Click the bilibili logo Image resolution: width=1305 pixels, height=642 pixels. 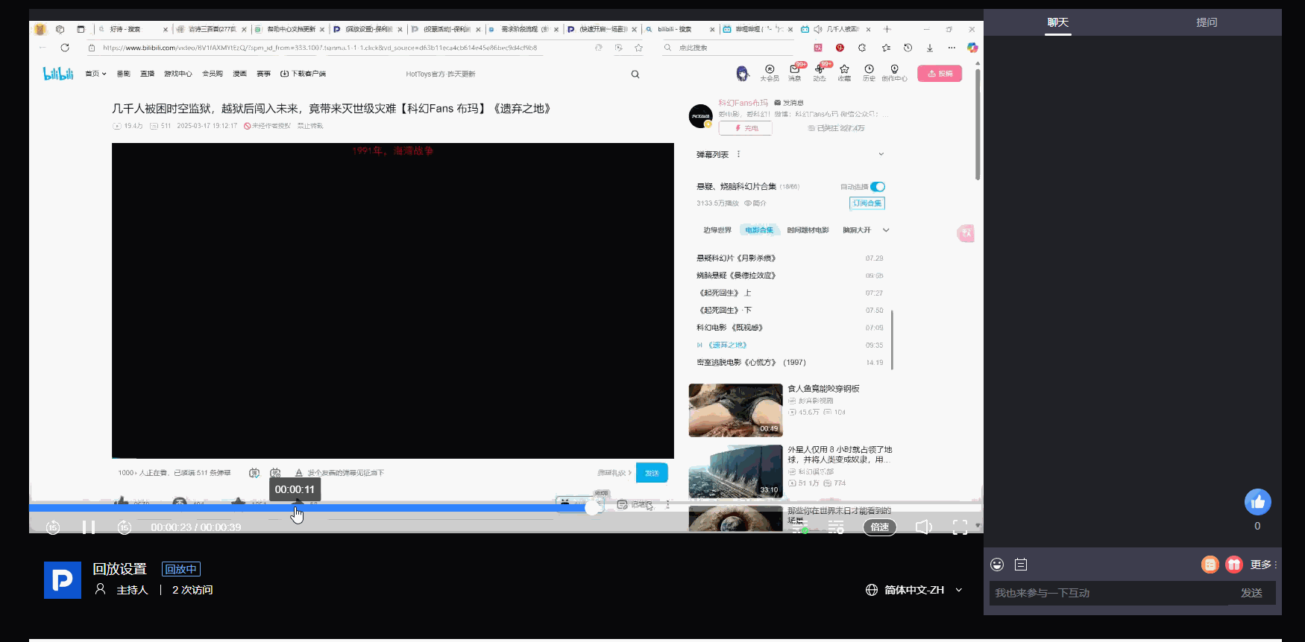[x=58, y=73]
